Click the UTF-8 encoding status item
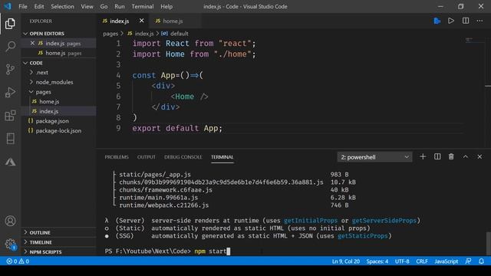This screenshot has width=491, height=276. (402, 261)
